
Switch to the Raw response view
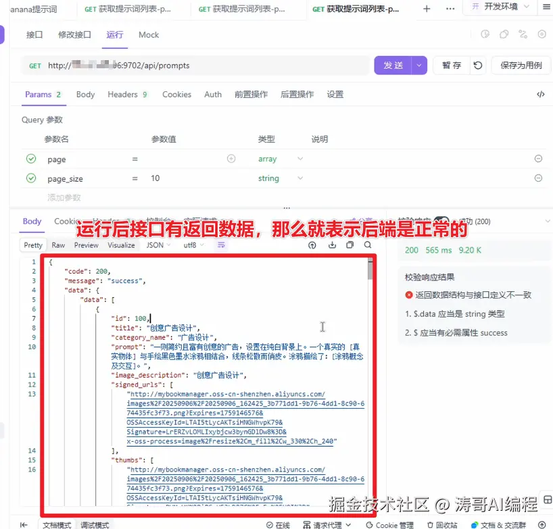pyautogui.click(x=58, y=245)
